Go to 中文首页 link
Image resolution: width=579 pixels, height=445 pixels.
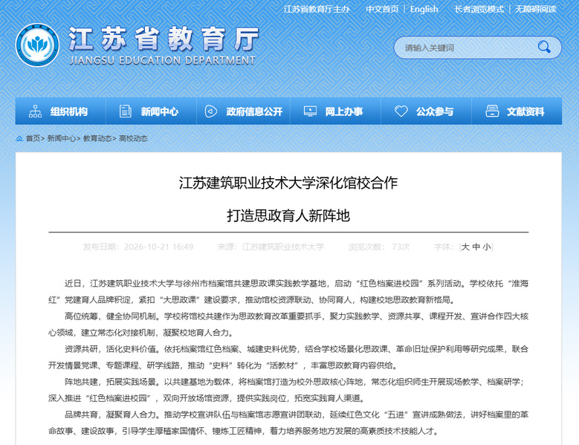pyautogui.click(x=382, y=9)
